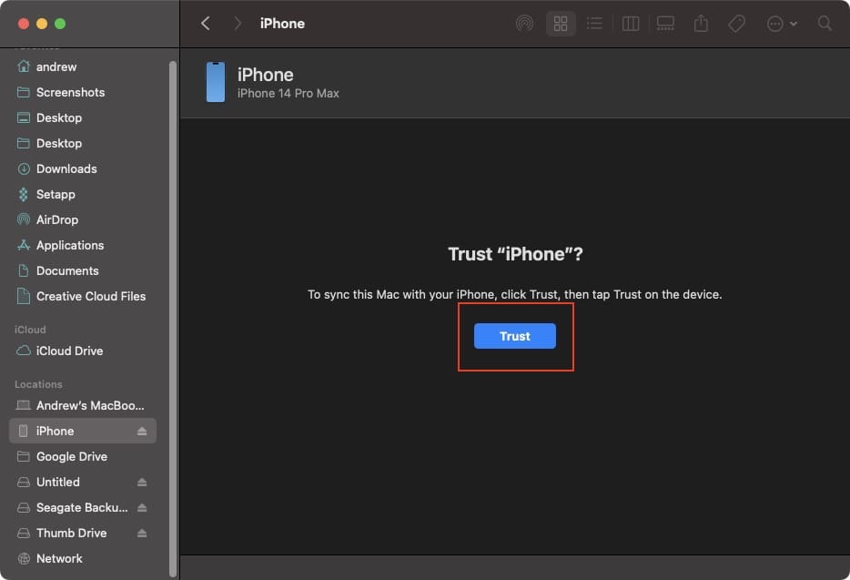Eject the Thumb Drive

pos(141,533)
